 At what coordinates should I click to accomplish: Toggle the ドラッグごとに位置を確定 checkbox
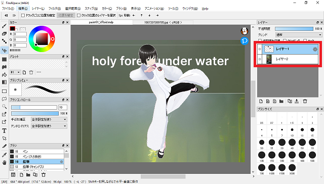click(x=23, y=15)
